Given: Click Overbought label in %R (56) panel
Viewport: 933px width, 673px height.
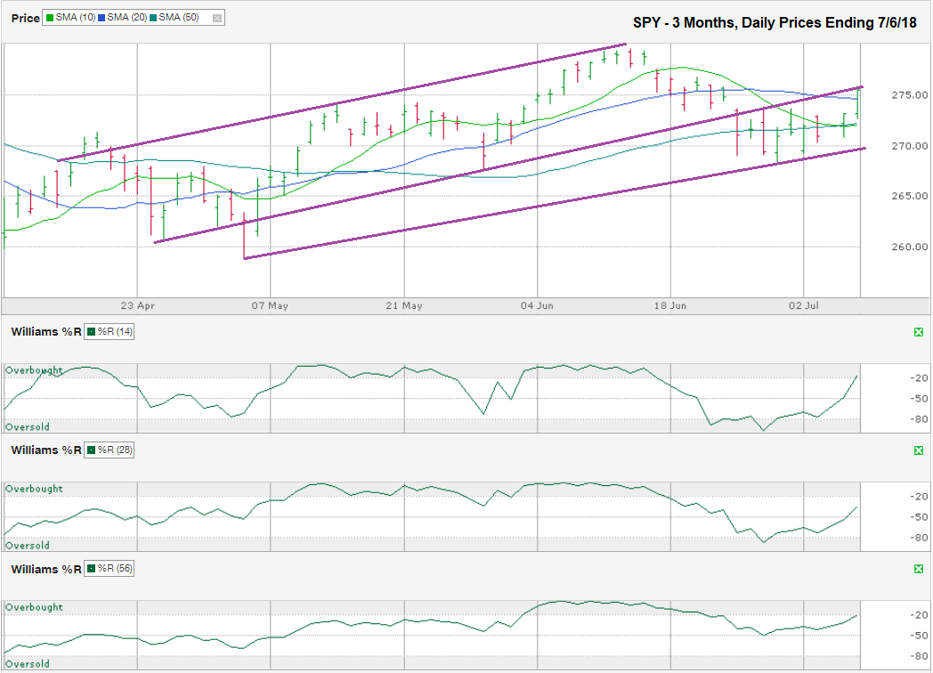Looking at the screenshot, I should (x=34, y=607).
